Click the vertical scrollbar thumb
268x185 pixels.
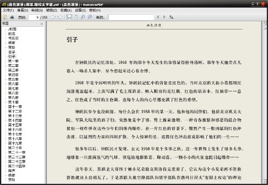point(264,28)
